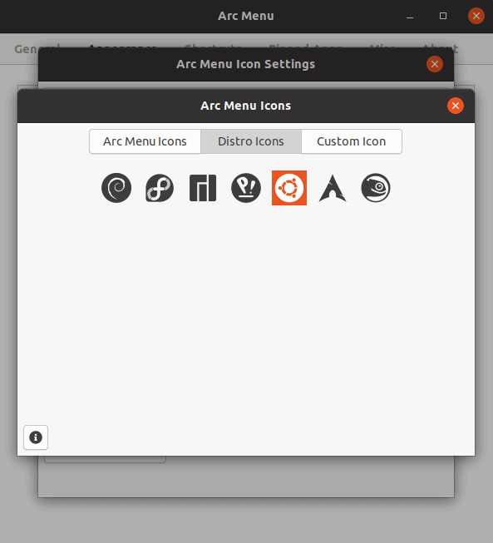Switch to the Distro Icons tab
493x543 pixels.
(251, 141)
